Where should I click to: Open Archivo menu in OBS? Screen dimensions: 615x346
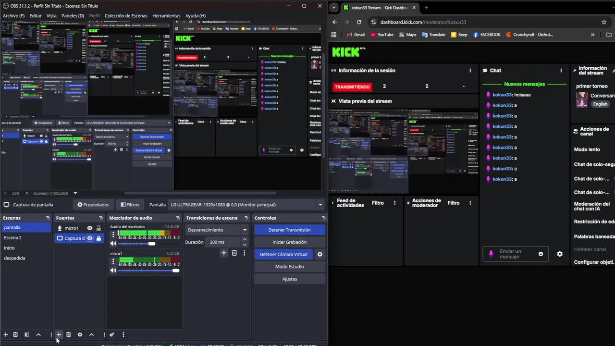(13, 16)
